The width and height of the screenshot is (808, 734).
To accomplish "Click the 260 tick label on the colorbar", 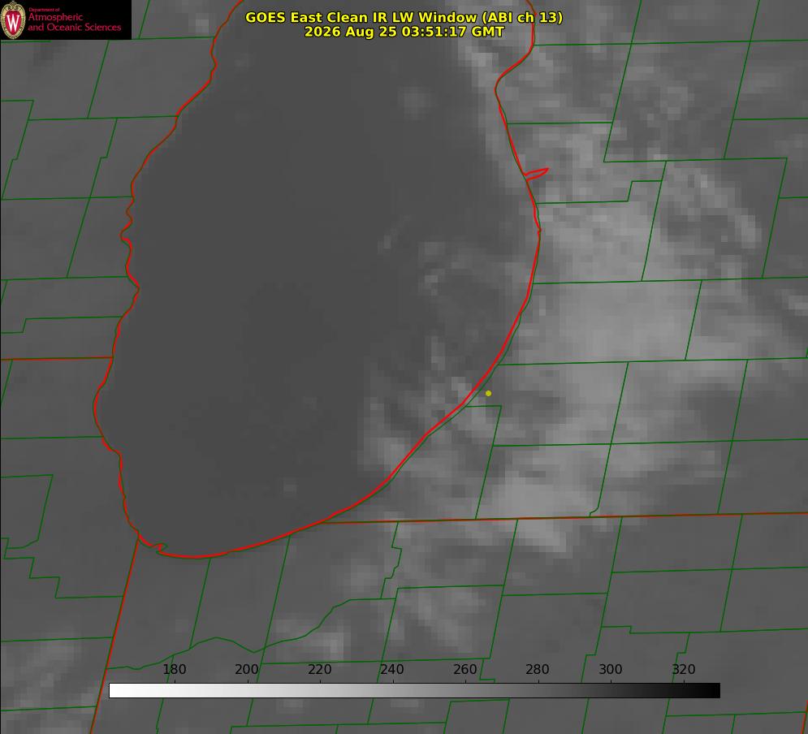I will [x=464, y=669].
